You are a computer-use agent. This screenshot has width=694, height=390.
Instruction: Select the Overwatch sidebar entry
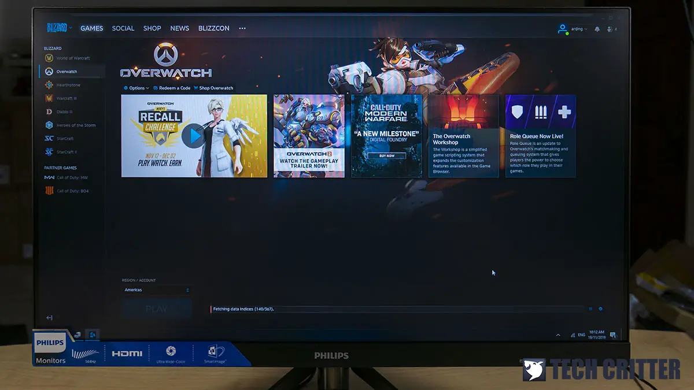pos(72,72)
